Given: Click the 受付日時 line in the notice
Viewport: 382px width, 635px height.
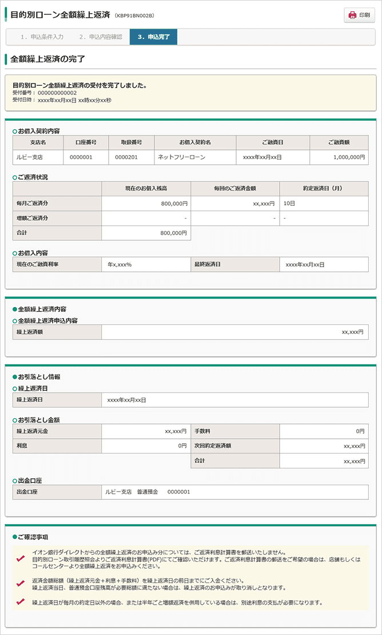Looking at the screenshot, I should (62, 100).
